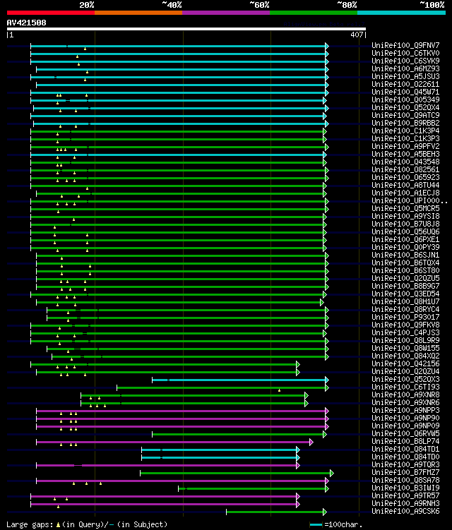
Task: Select the UniRef100_B9RBB2 label
Action: pos(405,123)
